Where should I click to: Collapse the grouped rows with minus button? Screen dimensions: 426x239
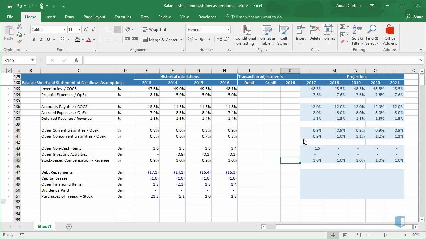coord(4,202)
